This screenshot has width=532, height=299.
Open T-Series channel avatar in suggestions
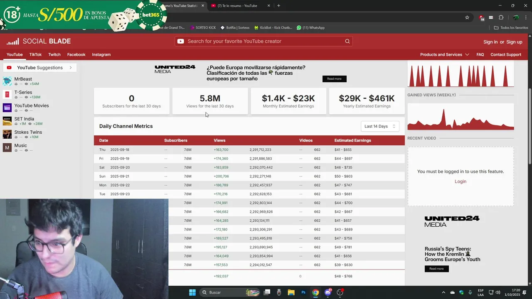(7, 94)
